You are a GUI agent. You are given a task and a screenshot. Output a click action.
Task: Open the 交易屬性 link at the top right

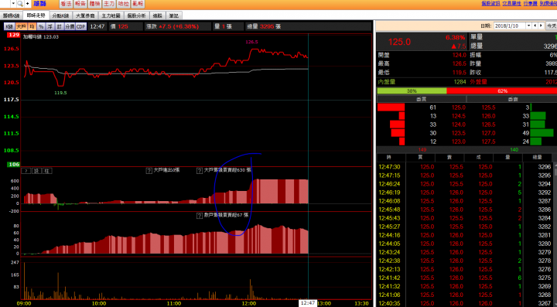click(511, 3)
